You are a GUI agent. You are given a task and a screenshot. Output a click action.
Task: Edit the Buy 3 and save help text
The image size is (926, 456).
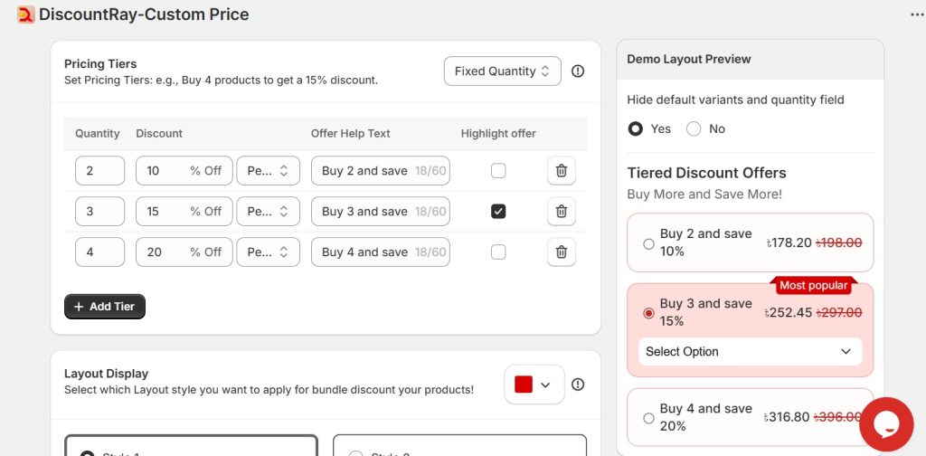[x=381, y=212]
